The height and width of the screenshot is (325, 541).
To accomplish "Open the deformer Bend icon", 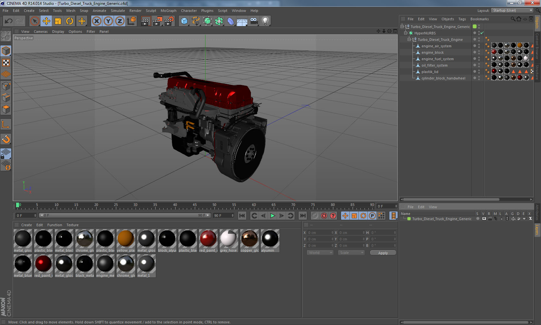I will coord(231,21).
